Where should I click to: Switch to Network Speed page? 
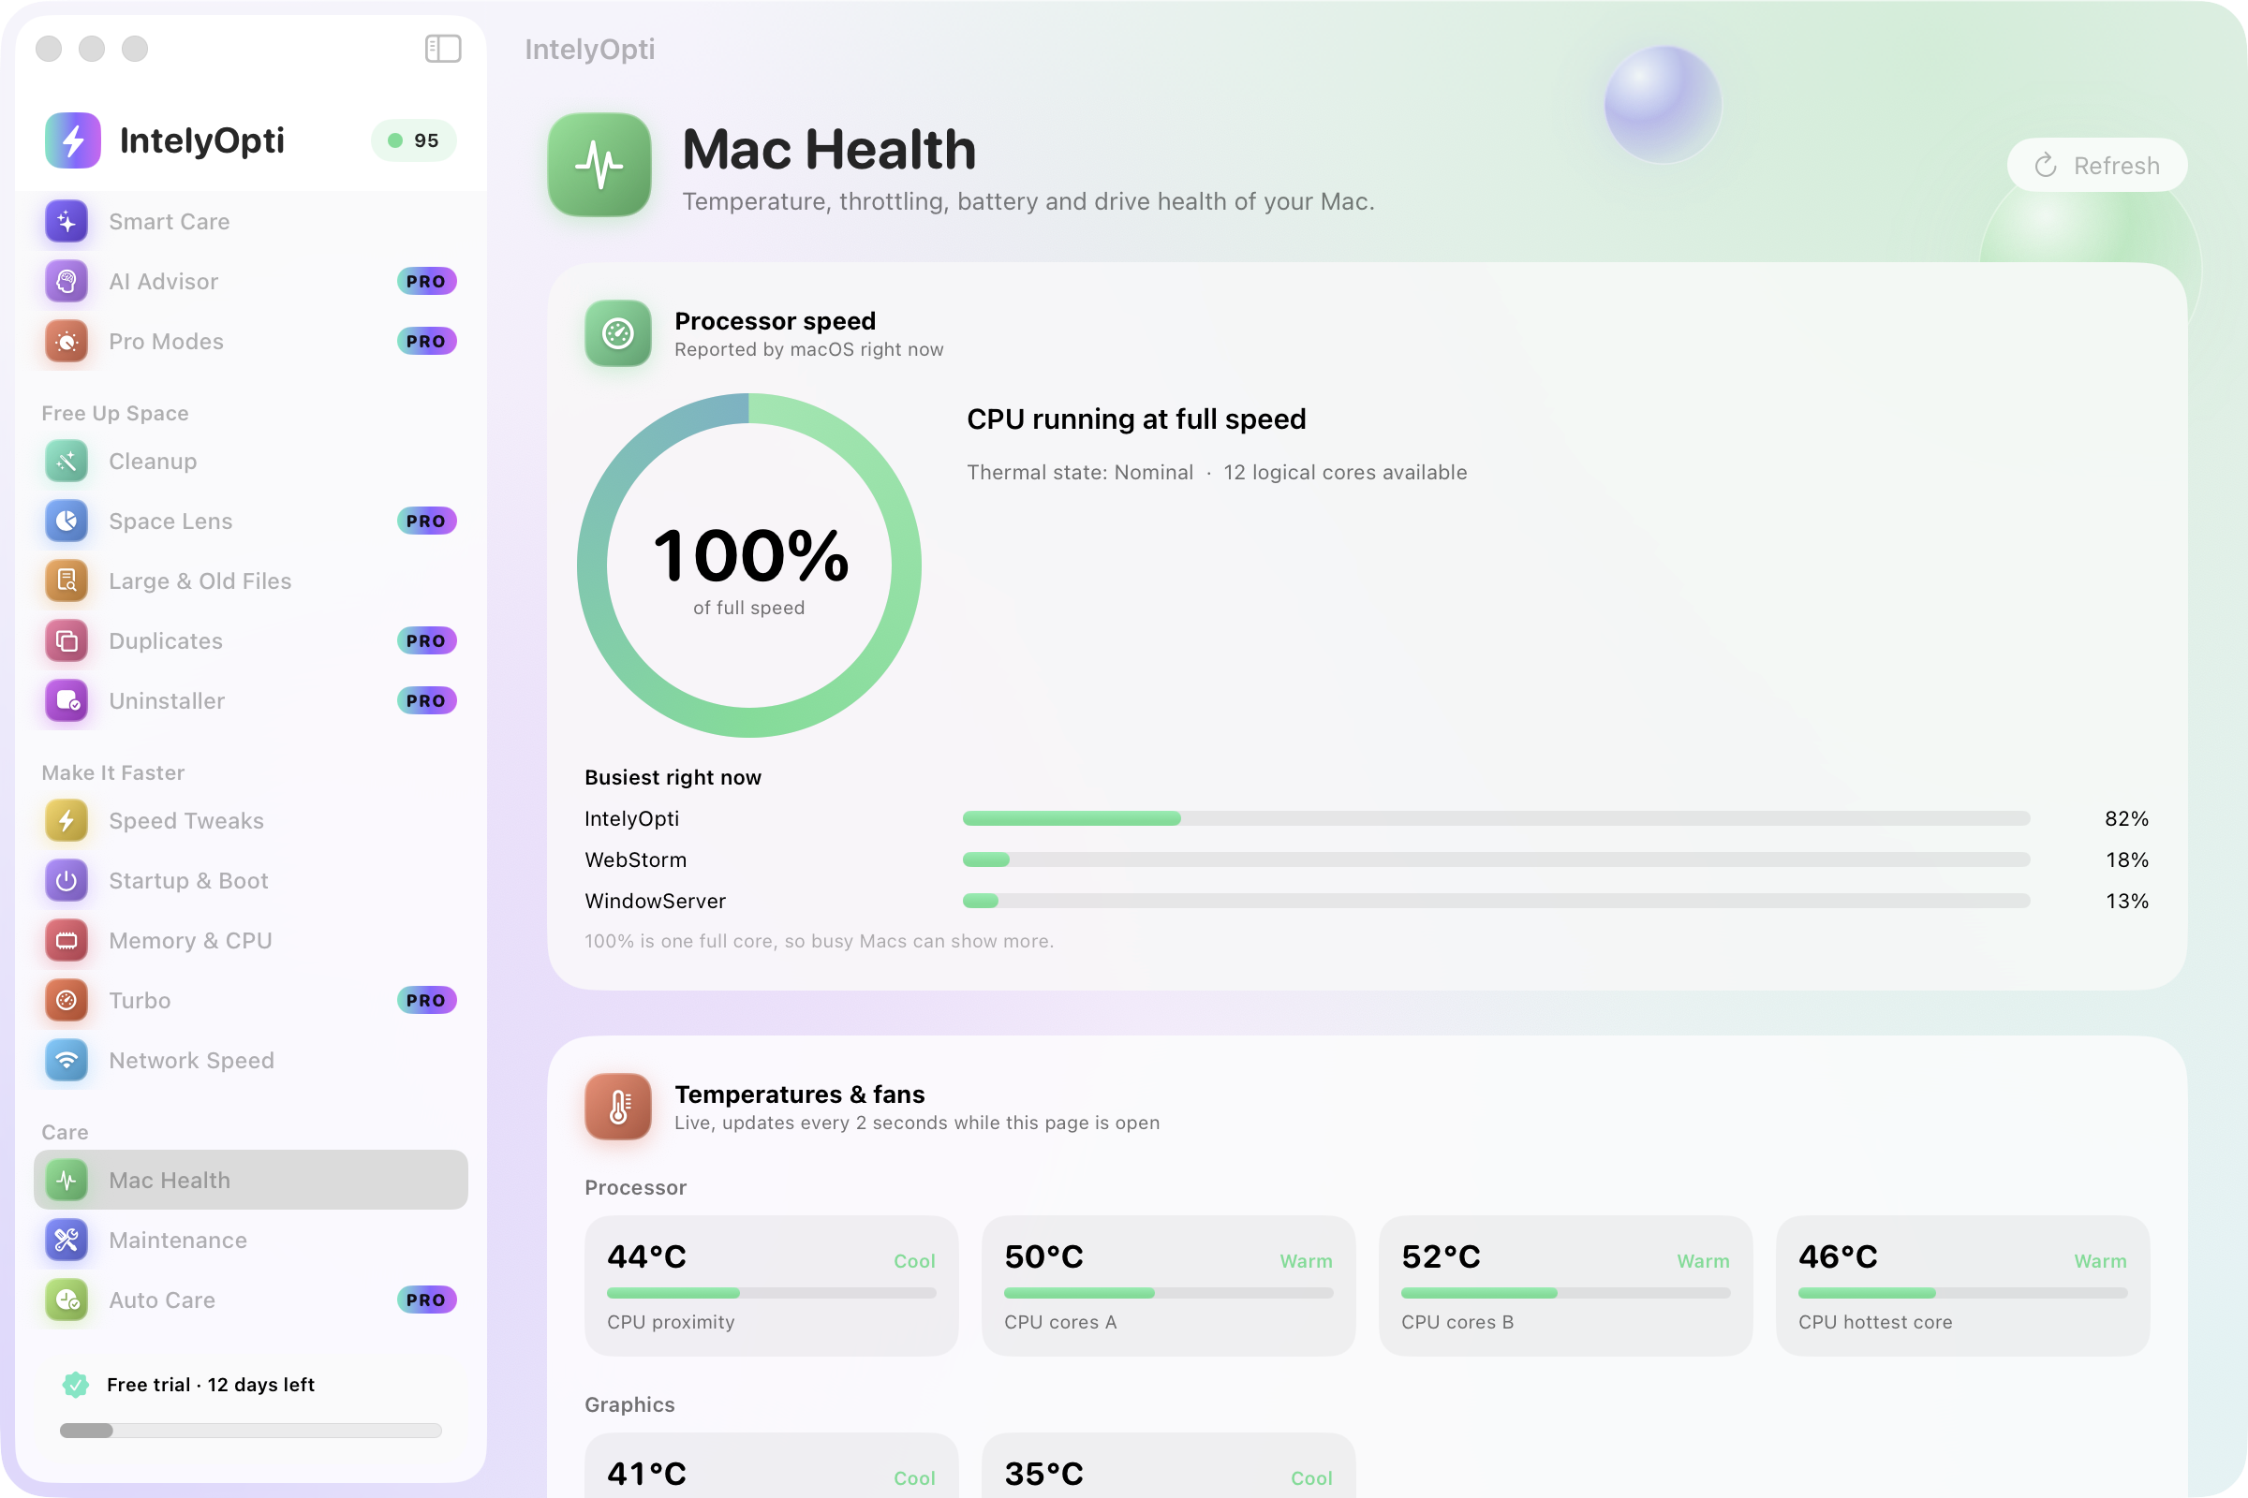point(250,1061)
